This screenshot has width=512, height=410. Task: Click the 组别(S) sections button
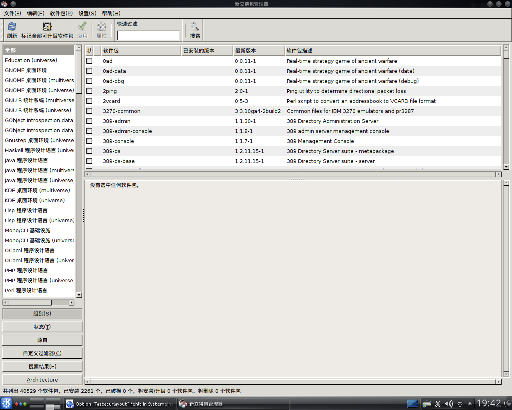[42, 314]
